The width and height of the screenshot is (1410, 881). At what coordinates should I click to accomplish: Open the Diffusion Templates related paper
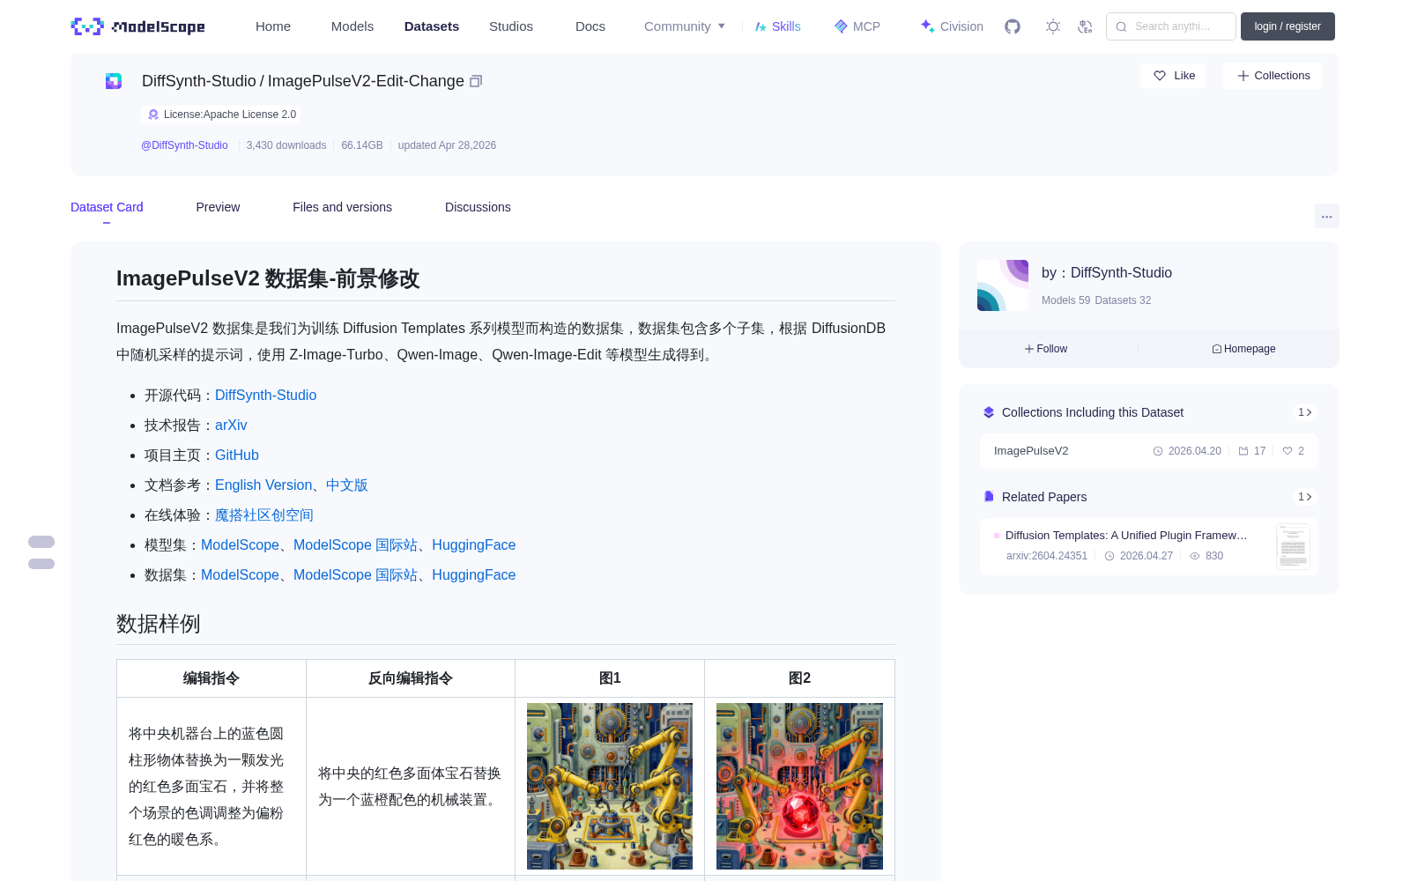click(1126, 536)
